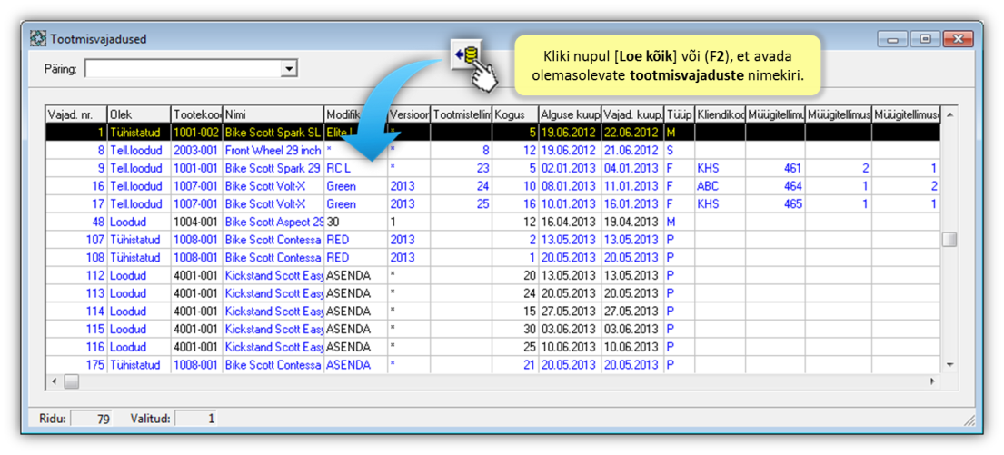Open the Päring dropdown arrow
Viewport: 1004px width, 455px height.
click(290, 68)
